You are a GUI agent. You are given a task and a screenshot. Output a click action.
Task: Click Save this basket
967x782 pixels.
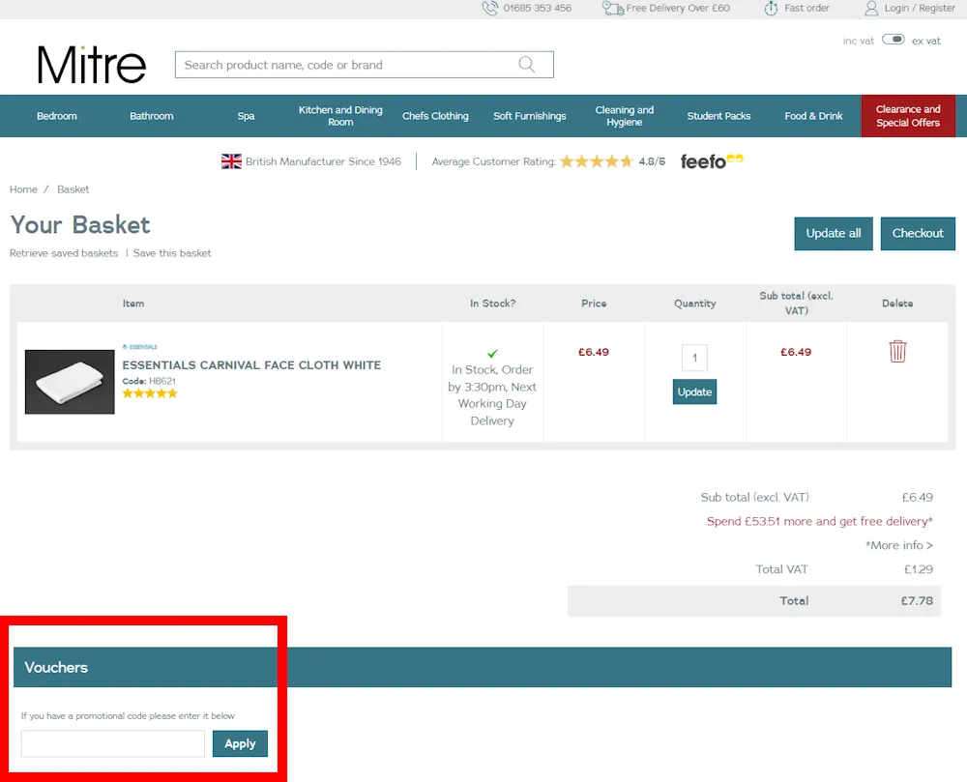(172, 253)
